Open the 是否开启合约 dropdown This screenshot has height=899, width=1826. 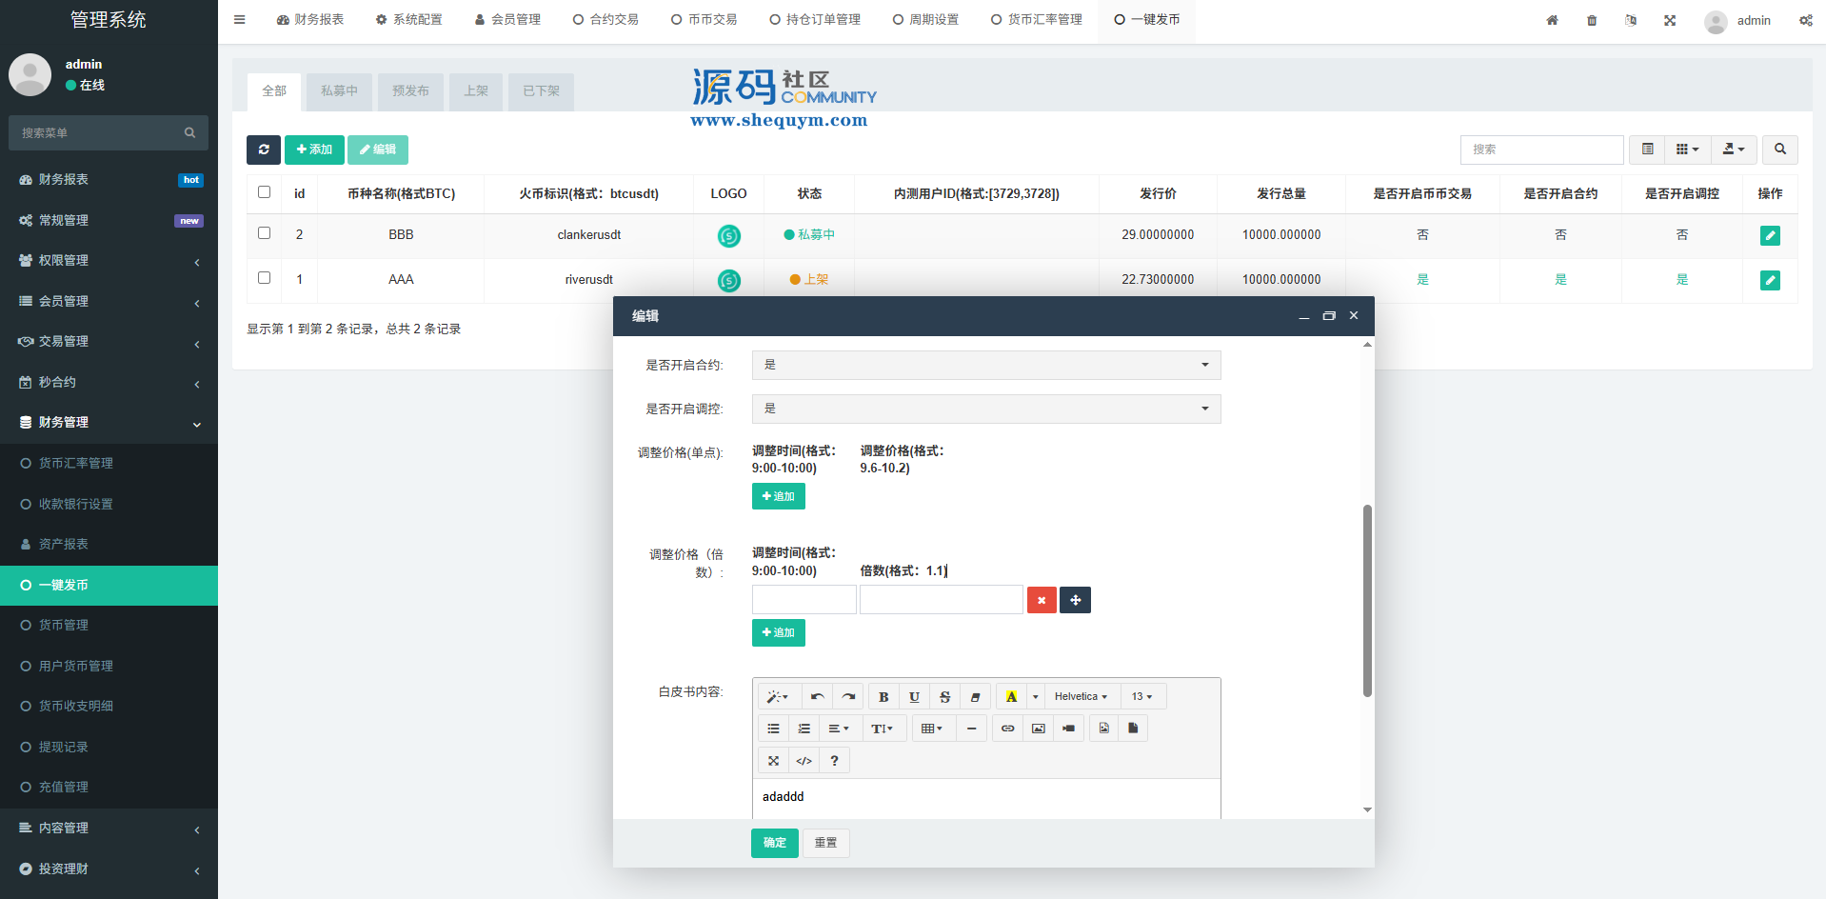coord(985,365)
